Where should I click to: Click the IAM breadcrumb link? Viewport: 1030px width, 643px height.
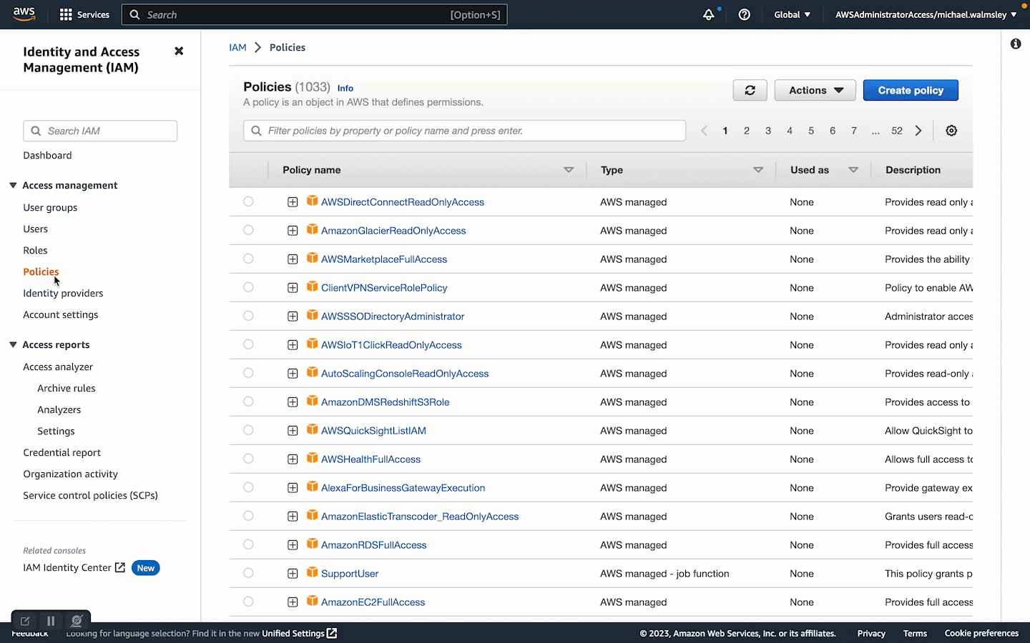click(237, 47)
